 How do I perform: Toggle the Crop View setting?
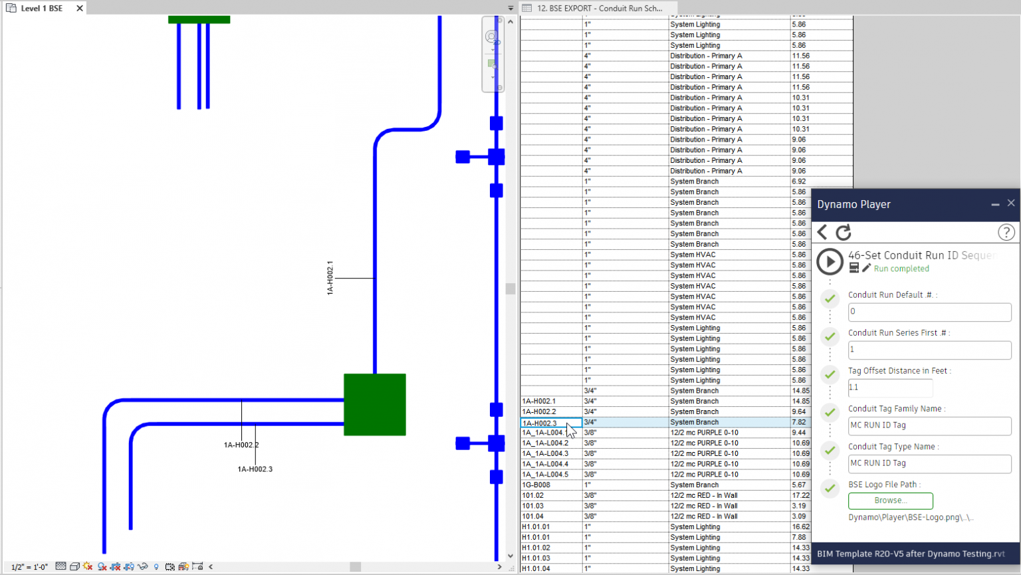point(116,566)
